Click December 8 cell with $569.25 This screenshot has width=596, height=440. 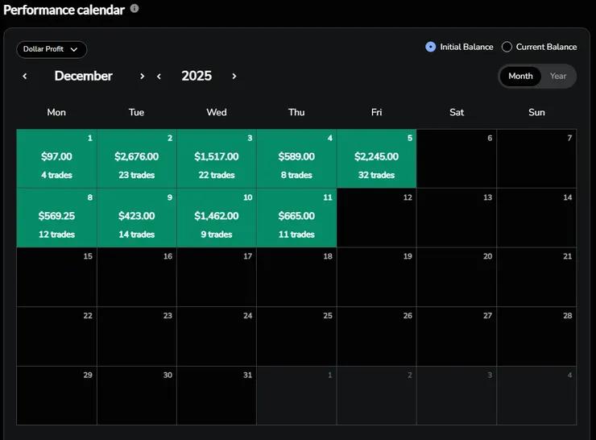coord(56,218)
